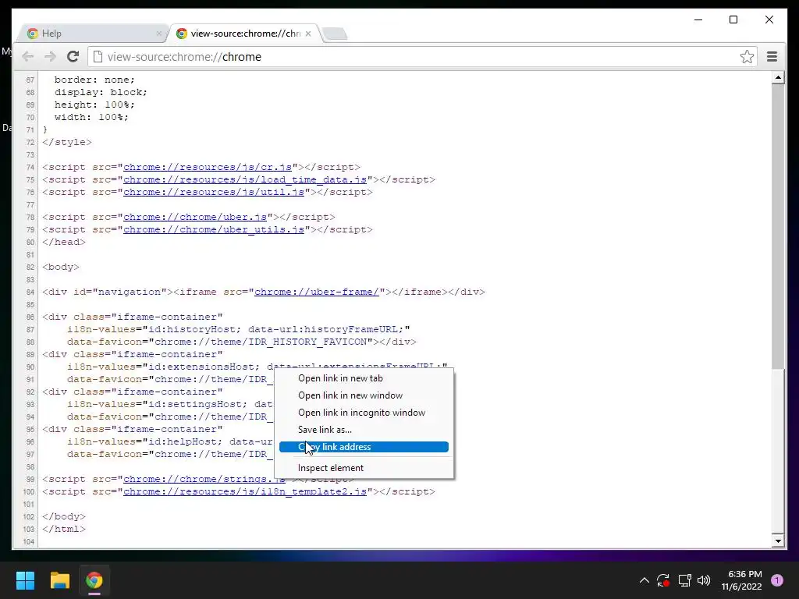This screenshot has height=599, width=799.
Task: Open the load_time_data.js link
Action: (x=245, y=180)
